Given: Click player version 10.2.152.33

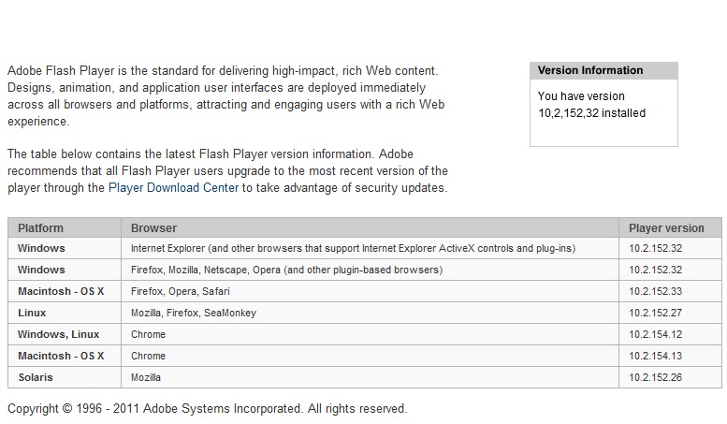Looking at the screenshot, I should coord(656,291).
